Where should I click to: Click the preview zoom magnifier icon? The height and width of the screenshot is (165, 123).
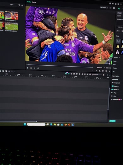click(x=100, y=71)
